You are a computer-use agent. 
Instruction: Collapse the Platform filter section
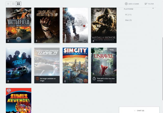(x=153, y=9)
